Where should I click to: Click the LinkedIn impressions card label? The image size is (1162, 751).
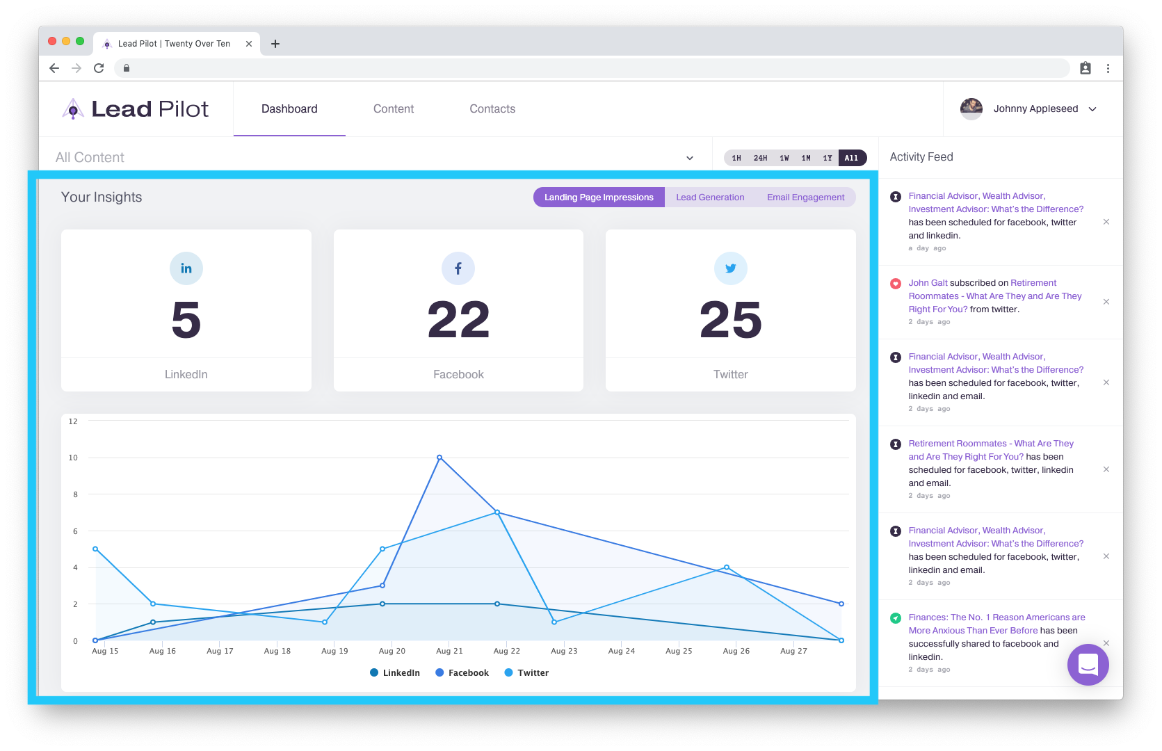coord(186,374)
